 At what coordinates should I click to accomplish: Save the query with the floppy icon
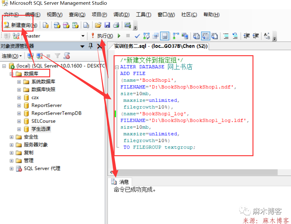[107, 25]
